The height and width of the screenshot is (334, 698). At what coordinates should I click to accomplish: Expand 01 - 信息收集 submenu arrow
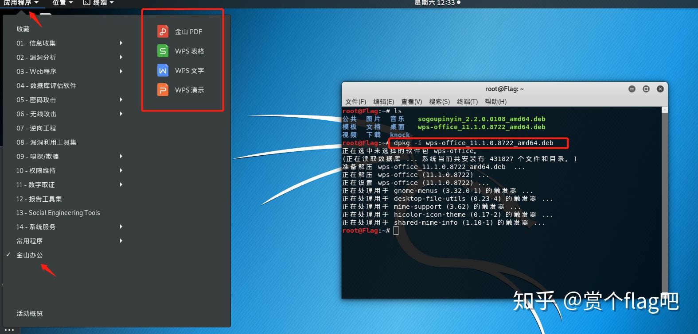(x=121, y=43)
